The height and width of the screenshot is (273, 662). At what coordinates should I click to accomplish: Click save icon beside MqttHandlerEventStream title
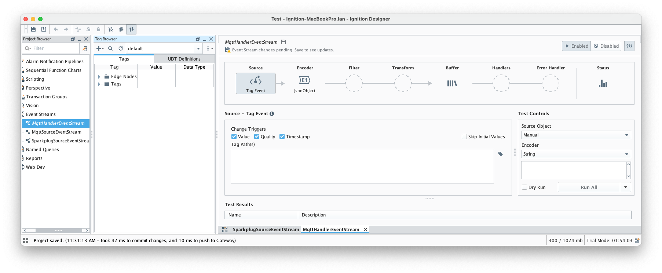[284, 42]
